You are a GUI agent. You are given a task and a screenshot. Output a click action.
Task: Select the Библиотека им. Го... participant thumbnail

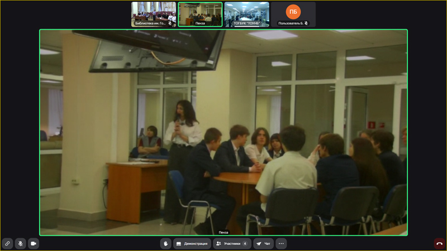[x=154, y=14]
